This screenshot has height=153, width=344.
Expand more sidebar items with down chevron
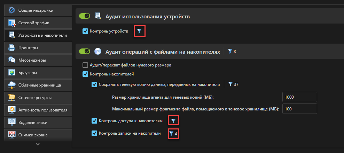[x=38, y=144]
